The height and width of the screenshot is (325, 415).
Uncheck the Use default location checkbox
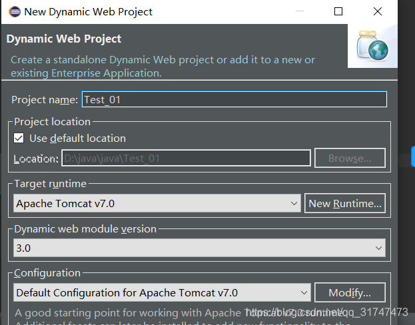(x=19, y=138)
